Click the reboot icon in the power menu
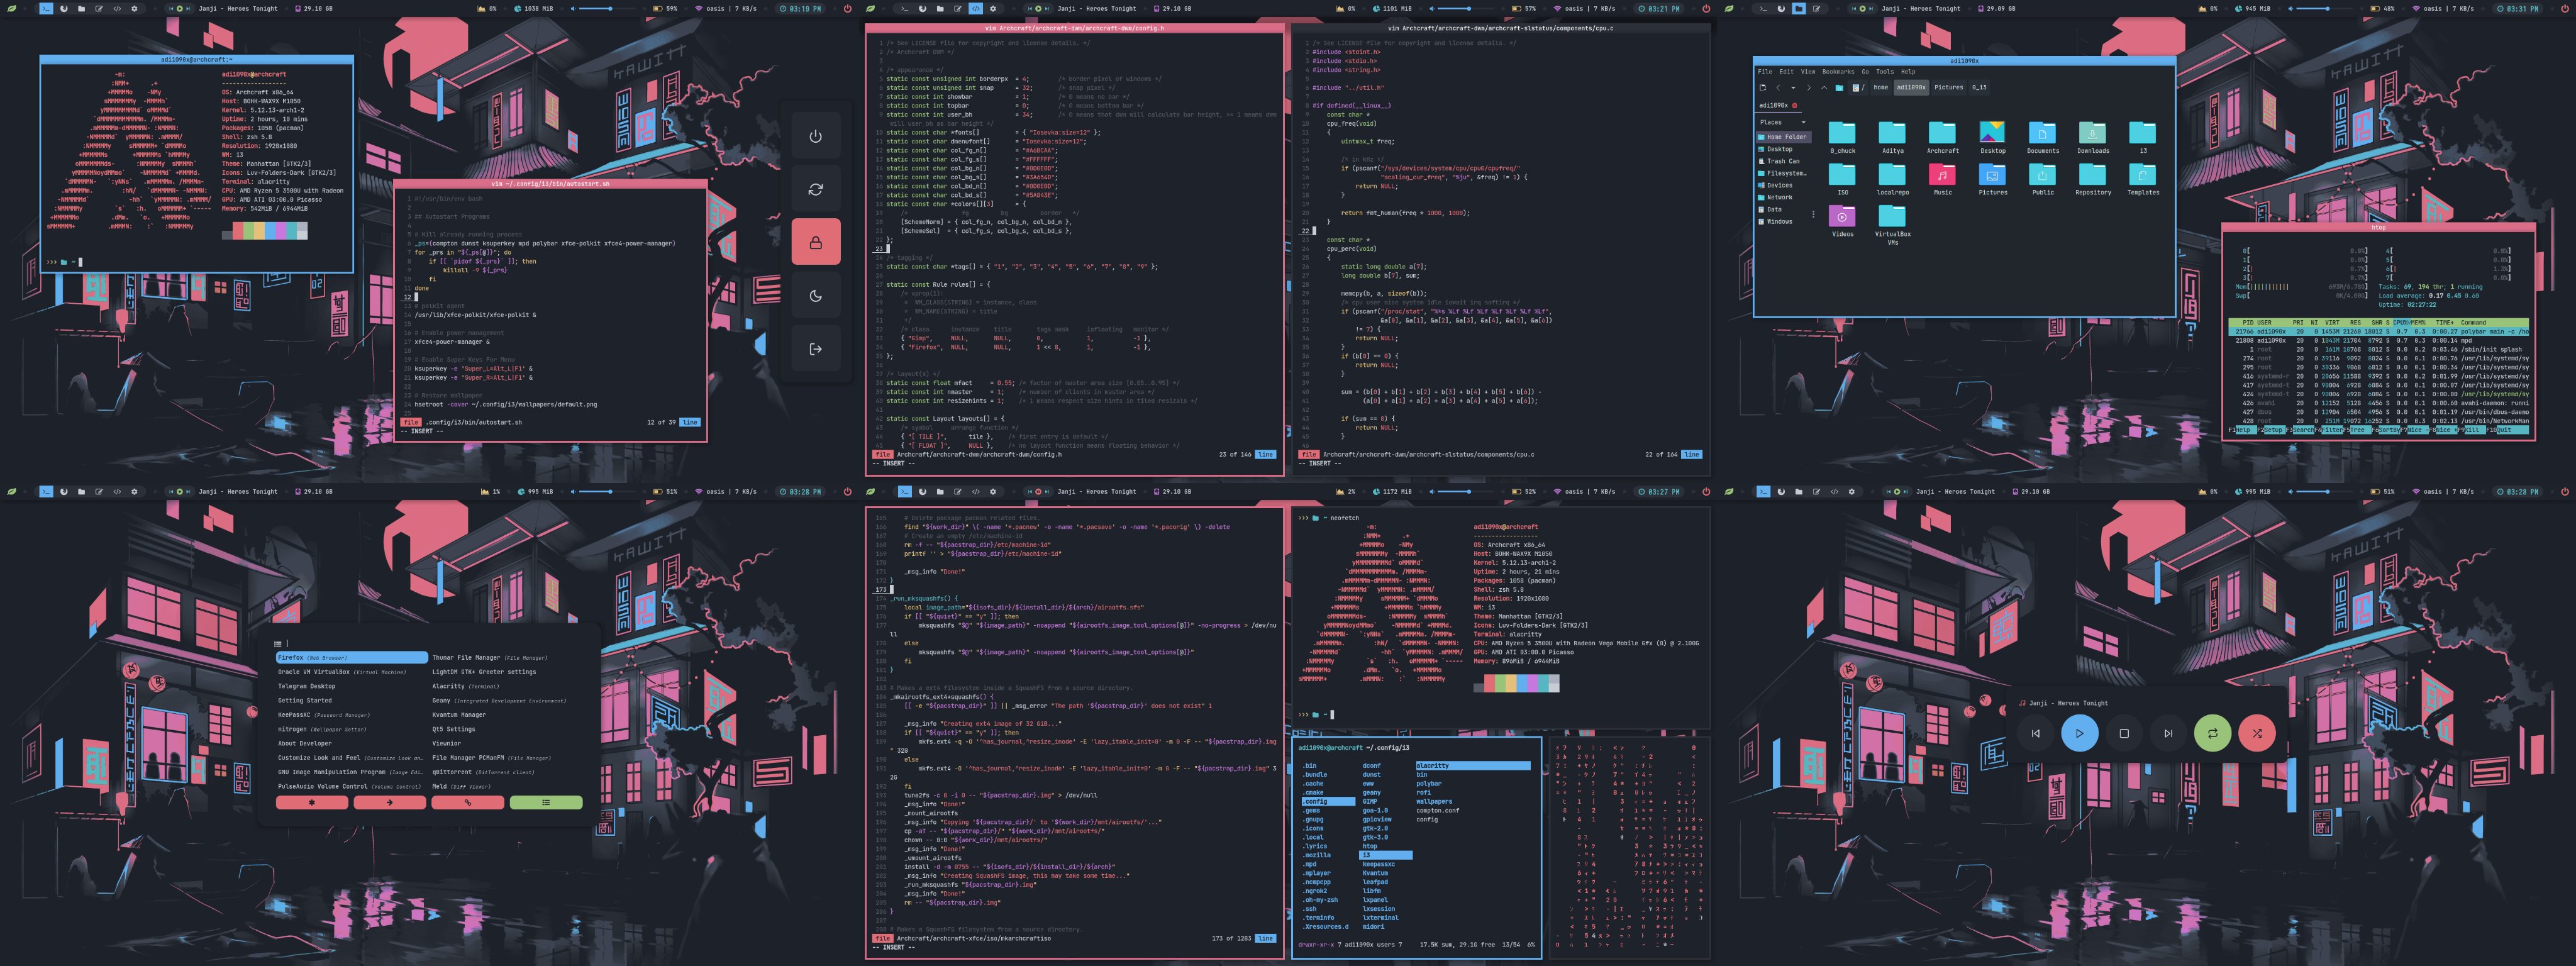Image resolution: width=2576 pixels, height=966 pixels. [x=815, y=189]
